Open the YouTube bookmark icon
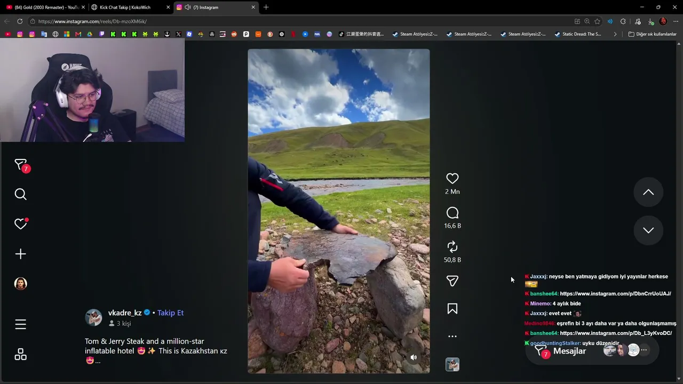The image size is (683, 384). point(7,34)
